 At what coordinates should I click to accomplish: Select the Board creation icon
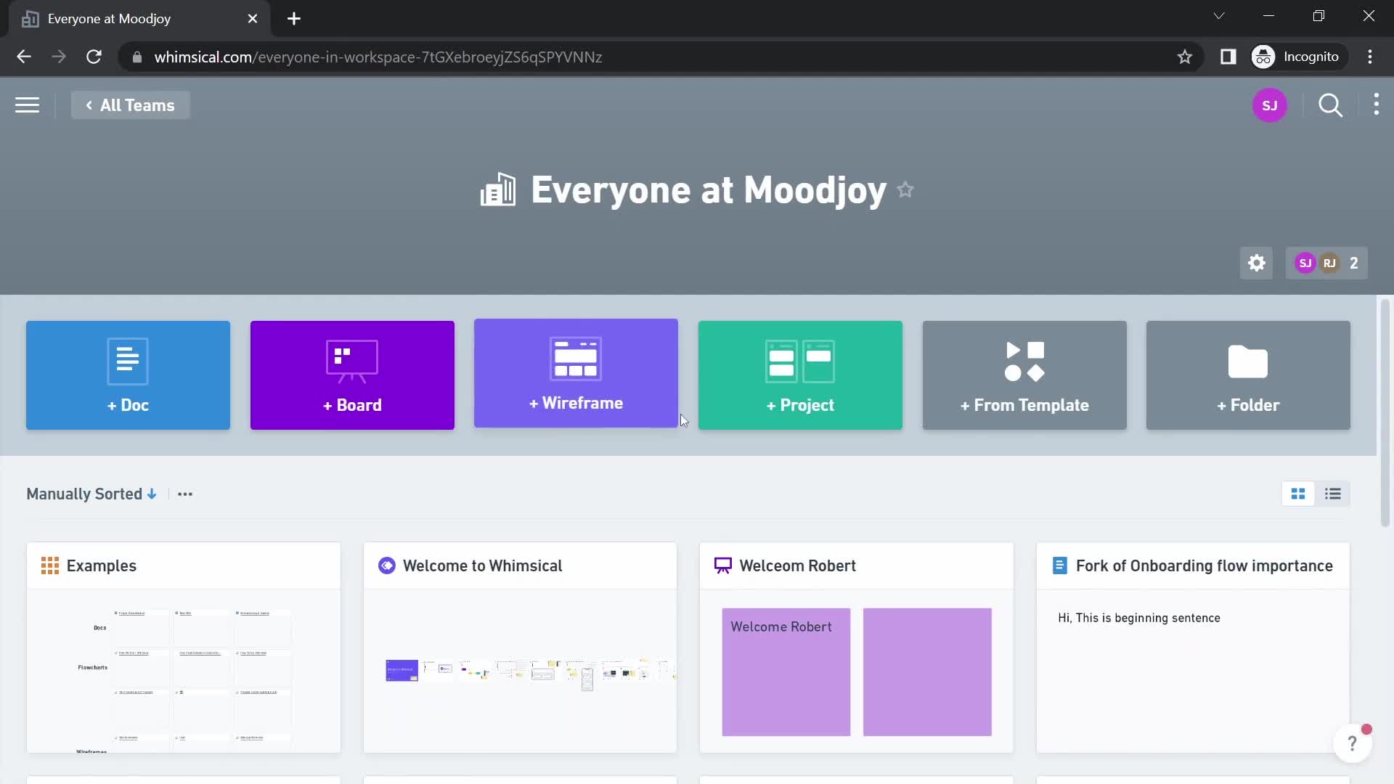352,375
